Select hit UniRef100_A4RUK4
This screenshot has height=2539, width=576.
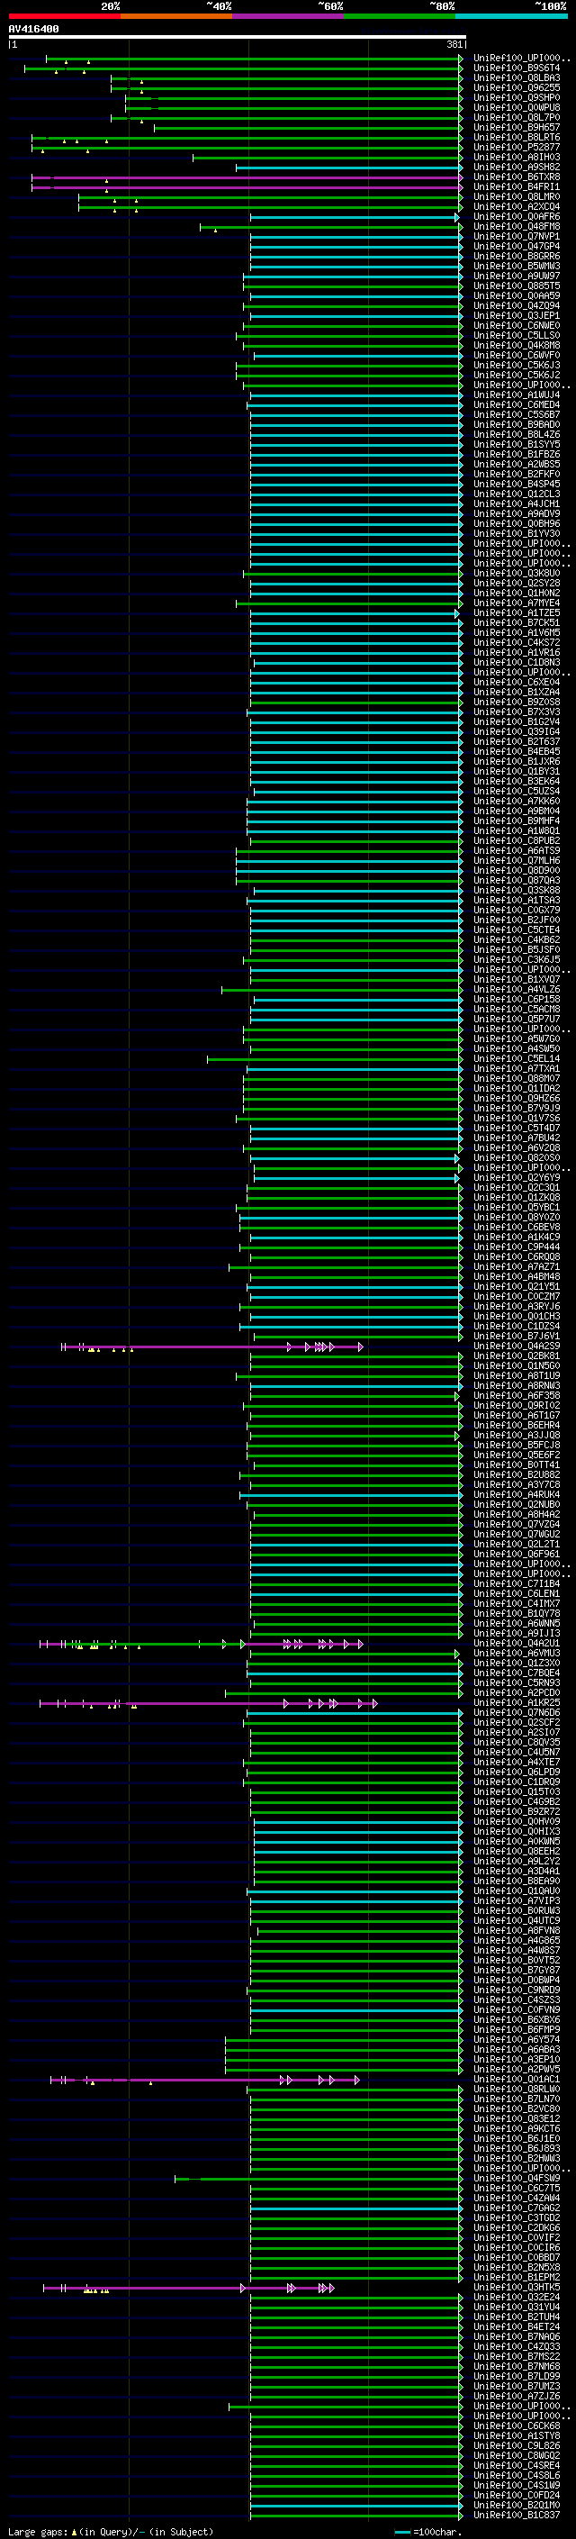tap(516, 1494)
